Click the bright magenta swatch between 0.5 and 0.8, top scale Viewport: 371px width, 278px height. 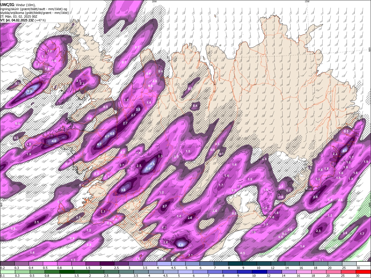50,264
